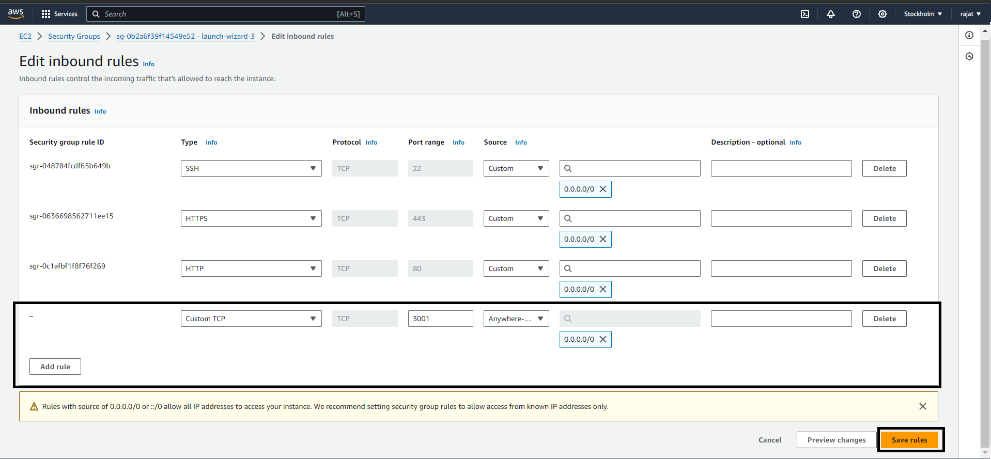991x459 pixels.
Task: Click the source search box for HTTPS rule
Action: [630, 218]
